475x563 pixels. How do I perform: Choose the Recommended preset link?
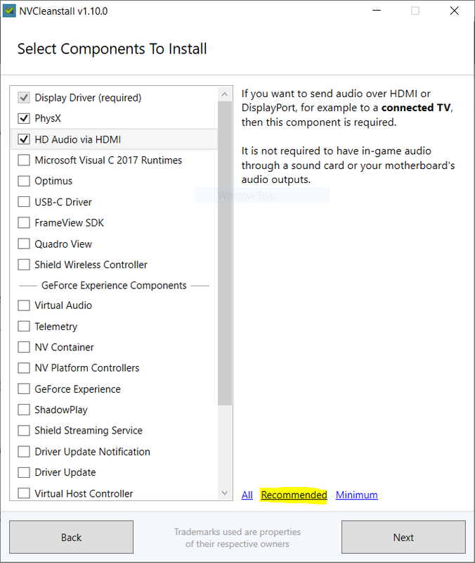tap(294, 495)
